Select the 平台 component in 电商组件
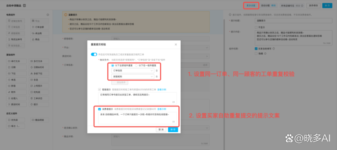Viewport: 337px width, 150px height. pos(39,21)
